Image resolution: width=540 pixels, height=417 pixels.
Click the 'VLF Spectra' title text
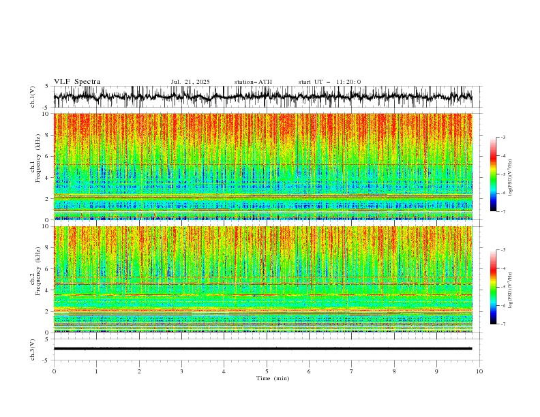point(77,82)
